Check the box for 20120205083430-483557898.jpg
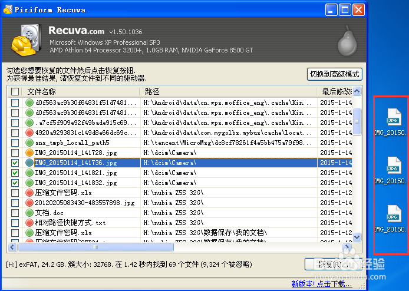 pyautogui.click(x=15, y=203)
